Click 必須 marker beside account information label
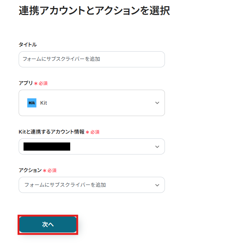Image resolution: width=226 pixels, height=246 pixels. point(95,132)
